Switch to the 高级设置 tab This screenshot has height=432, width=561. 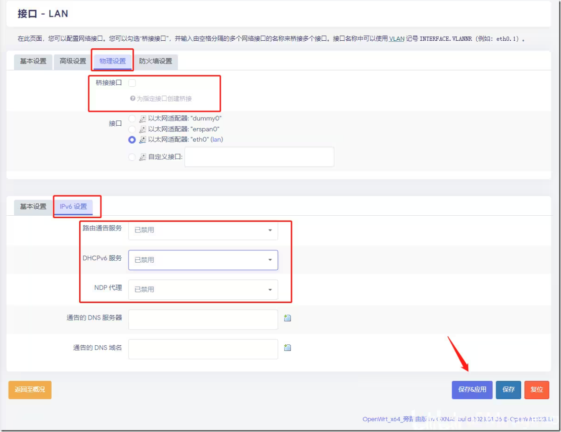[x=73, y=62]
